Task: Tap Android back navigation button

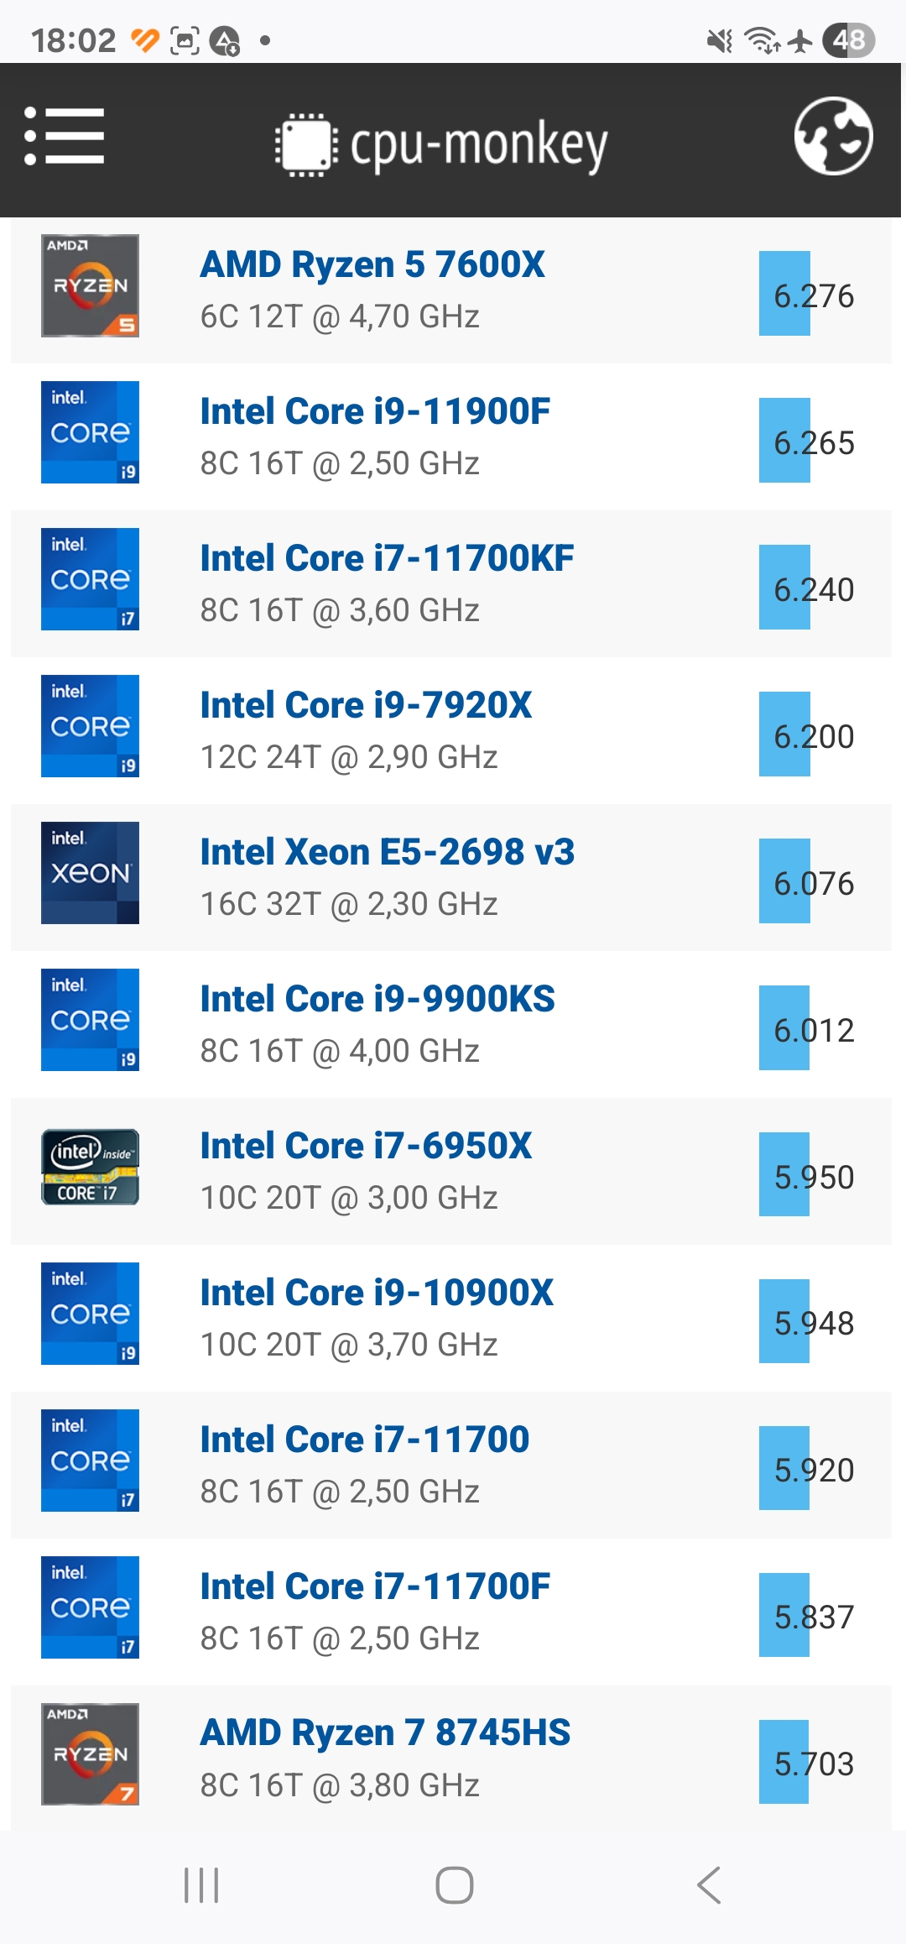Action: (709, 1885)
